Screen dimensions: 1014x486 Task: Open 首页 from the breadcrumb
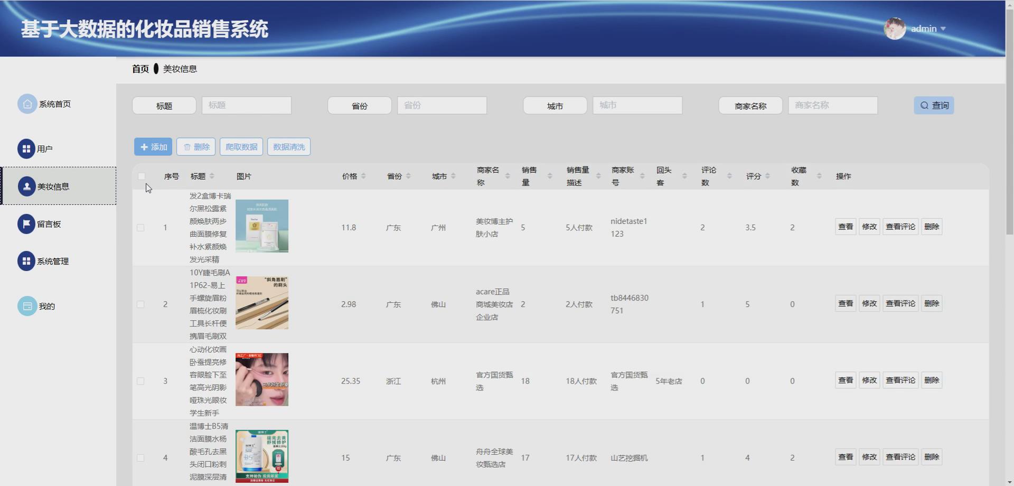[139, 69]
